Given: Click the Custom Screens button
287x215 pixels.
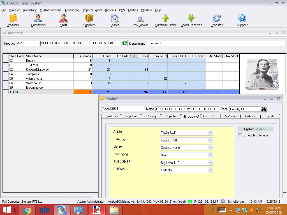Looking at the screenshot, I should point(255,129).
